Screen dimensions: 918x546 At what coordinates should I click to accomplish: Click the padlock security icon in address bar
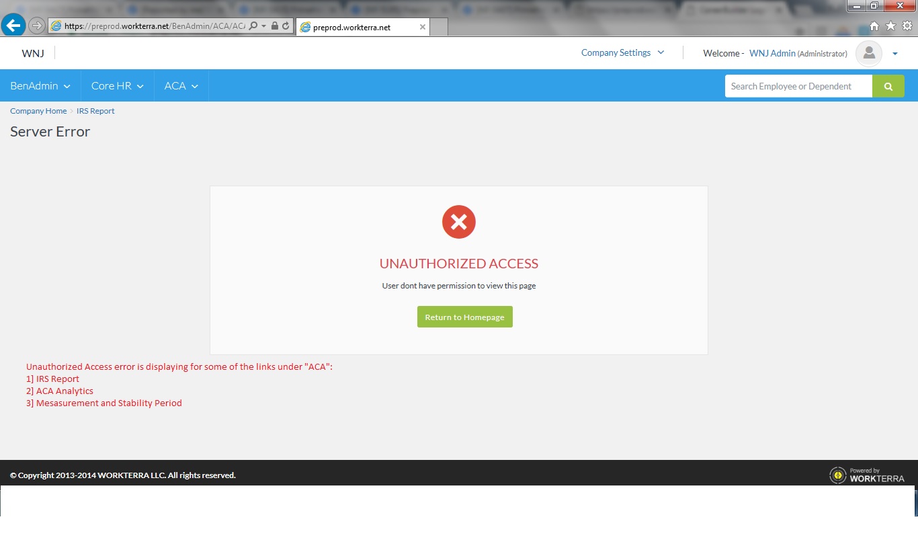pos(275,26)
